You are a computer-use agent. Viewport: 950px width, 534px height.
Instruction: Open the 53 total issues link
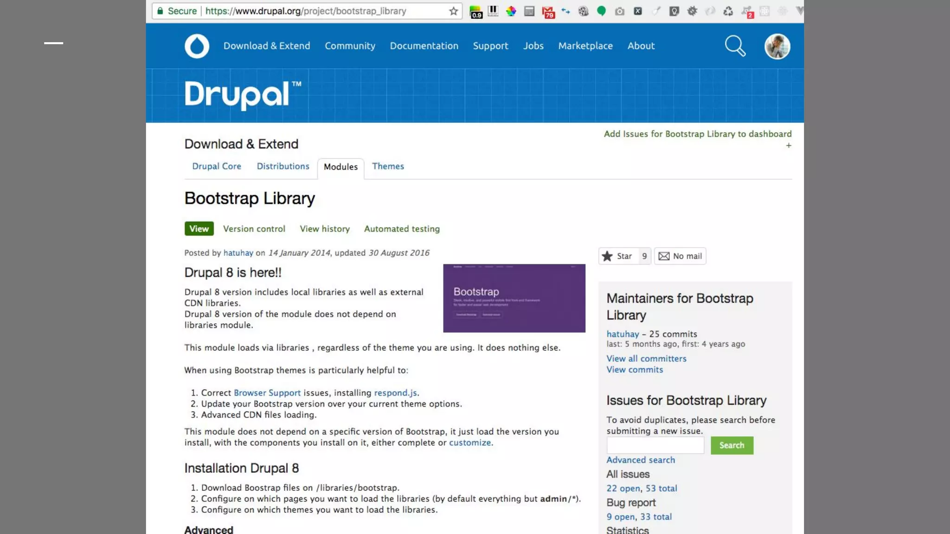pyautogui.click(x=661, y=488)
